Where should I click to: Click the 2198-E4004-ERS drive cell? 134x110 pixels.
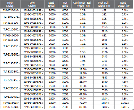(x=32, y=11)
